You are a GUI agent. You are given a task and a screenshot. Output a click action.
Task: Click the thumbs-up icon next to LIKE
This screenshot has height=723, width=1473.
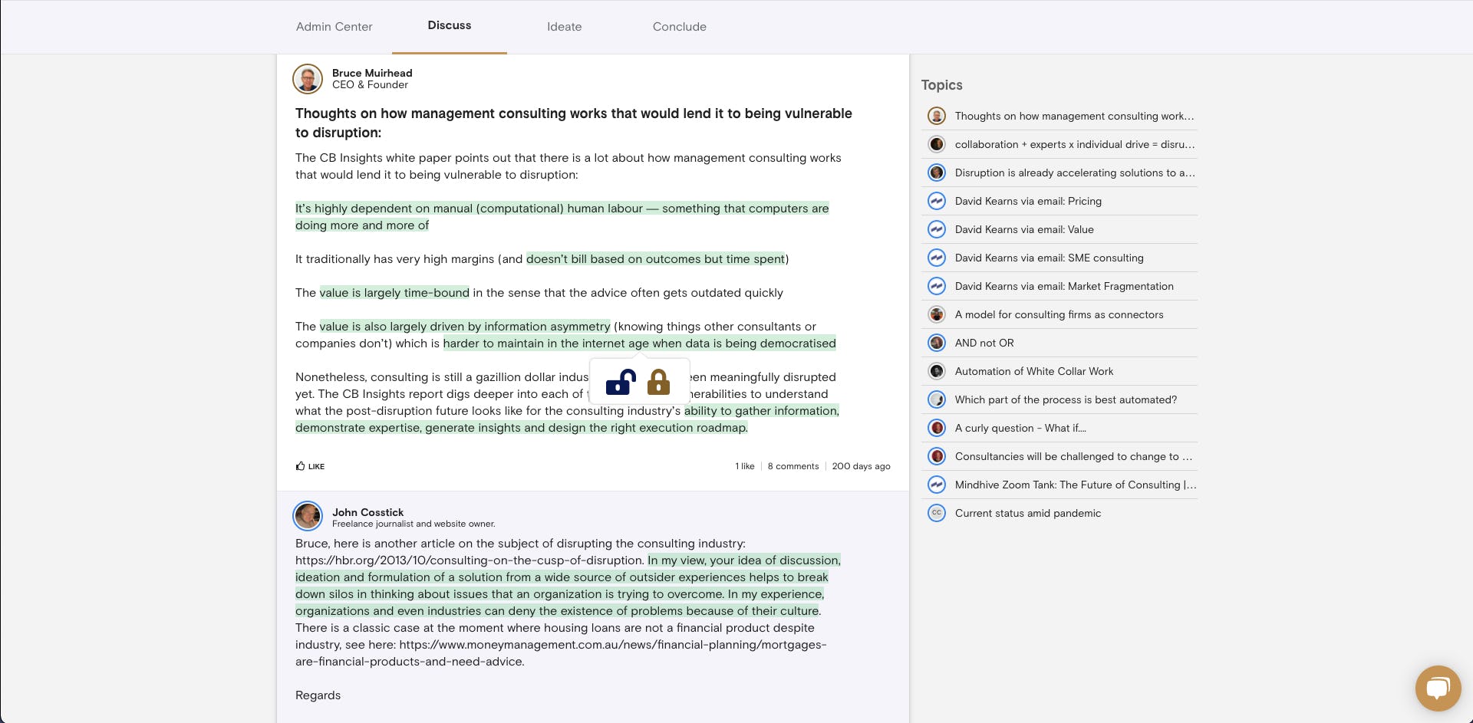300,465
